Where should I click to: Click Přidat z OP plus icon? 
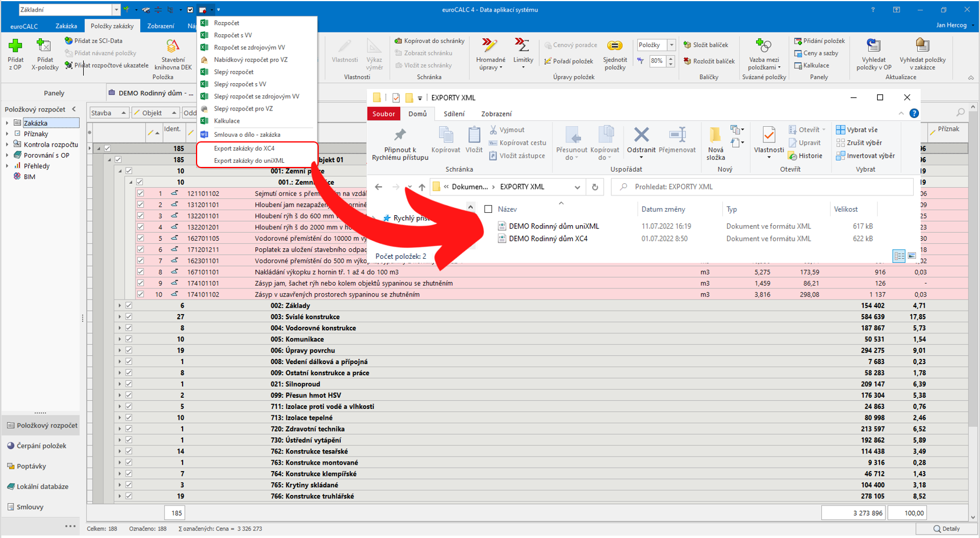point(15,46)
